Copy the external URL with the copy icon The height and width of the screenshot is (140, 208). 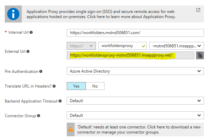pyautogui.click(x=200, y=55)
